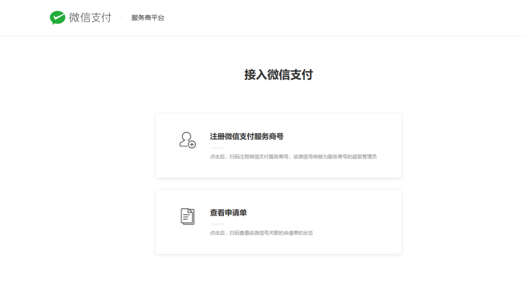The width and height of the screenshot is (526, 294).
Task: Click the short underline below 查看申请单
Action: pos(217,224)
